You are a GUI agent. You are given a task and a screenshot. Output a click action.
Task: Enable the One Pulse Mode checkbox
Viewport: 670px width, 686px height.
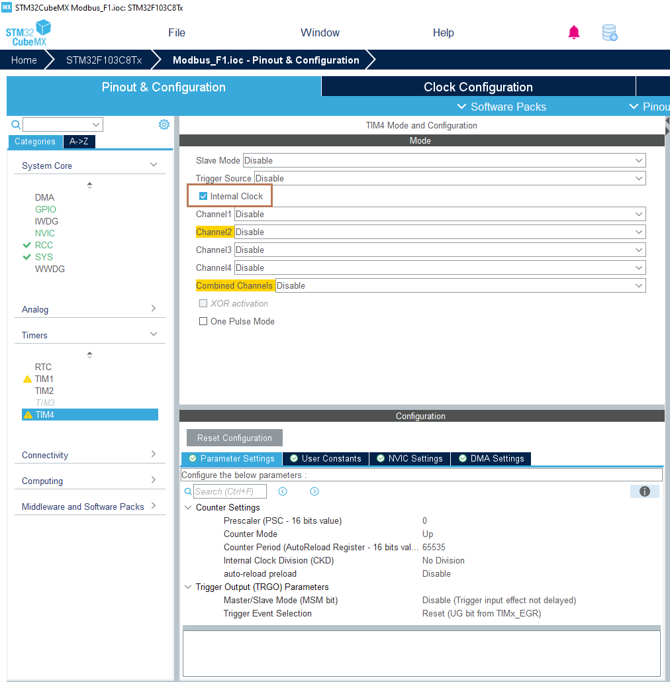[x=203, y=321]
